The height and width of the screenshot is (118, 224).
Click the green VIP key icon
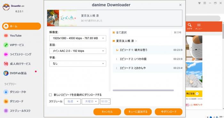(x=6, y=45)
